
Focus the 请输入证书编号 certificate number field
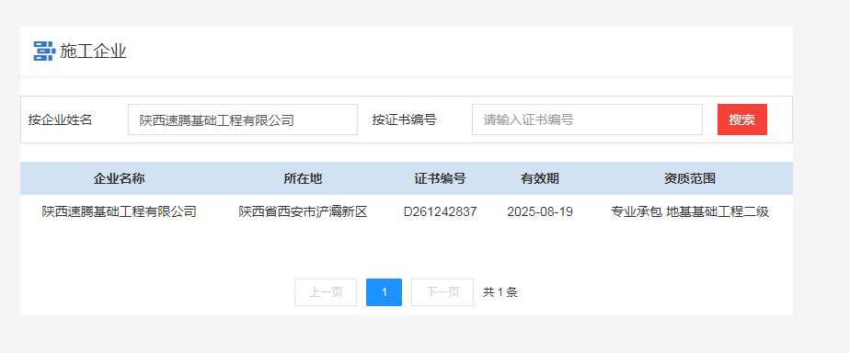[x=587, y=120]
